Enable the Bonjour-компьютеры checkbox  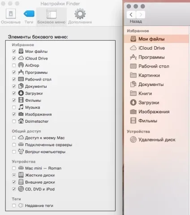pyautogui.click(x=14, y=152)
